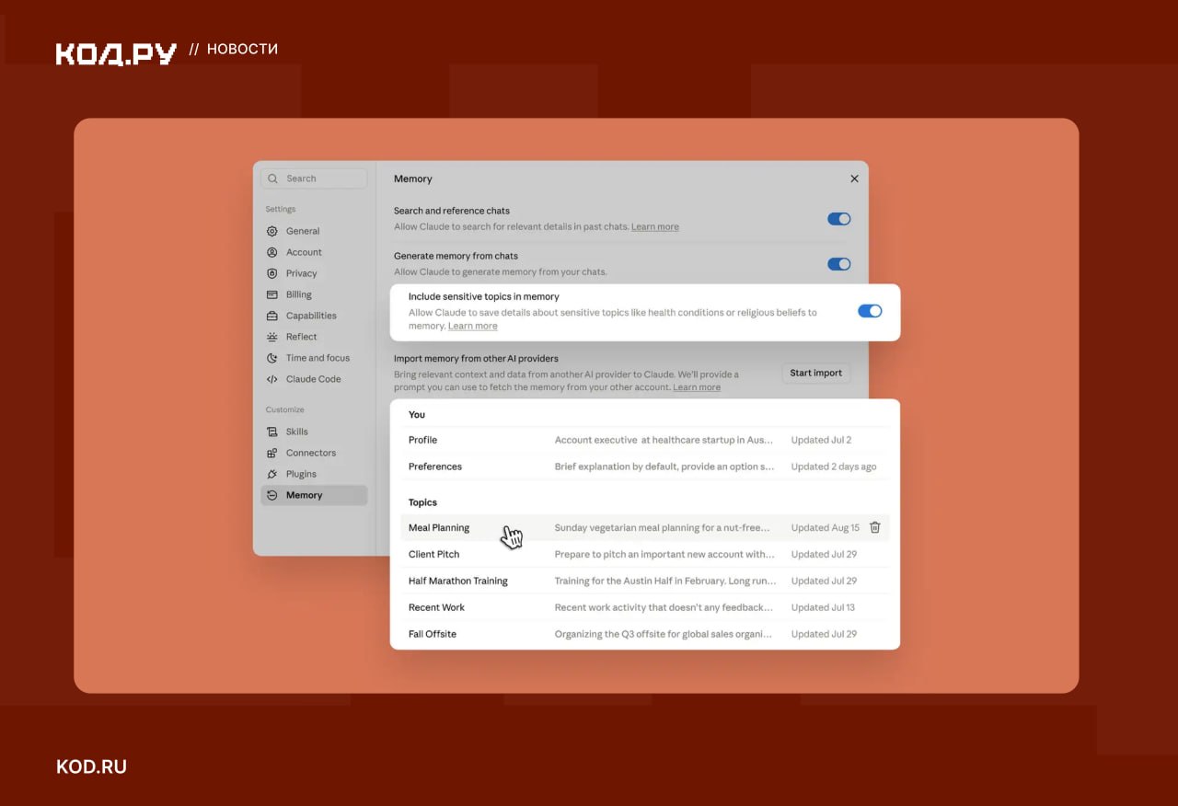This screenshot has width=1178, height=806.
Task: Click the briefcase icon beside Capabilities
Action: click(271, 316)
